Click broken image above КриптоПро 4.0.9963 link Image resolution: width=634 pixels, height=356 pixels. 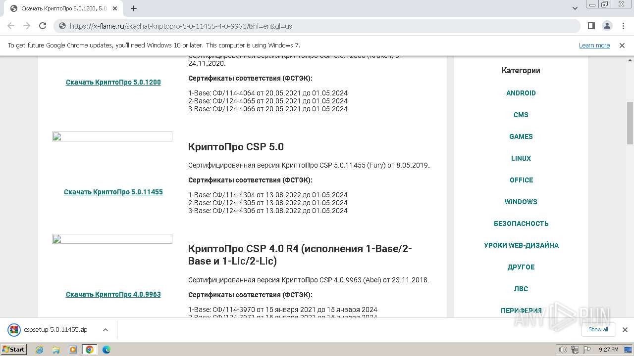pos(112,239)
